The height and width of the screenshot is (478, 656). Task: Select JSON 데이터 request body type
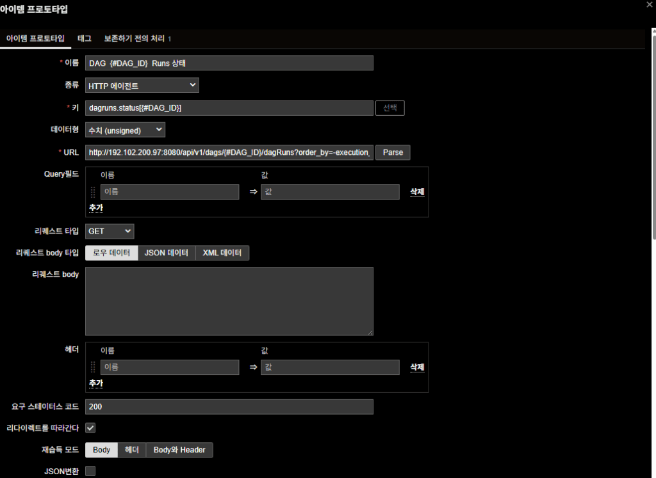click(167, 253)
